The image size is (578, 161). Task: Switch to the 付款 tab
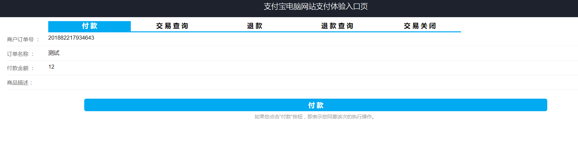90,26
